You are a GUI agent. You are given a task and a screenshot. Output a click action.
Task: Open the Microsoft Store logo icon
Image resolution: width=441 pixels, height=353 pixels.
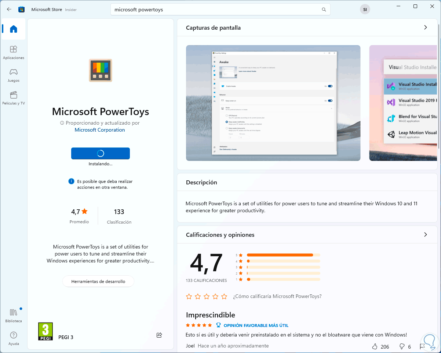click(x=21, y=10)
